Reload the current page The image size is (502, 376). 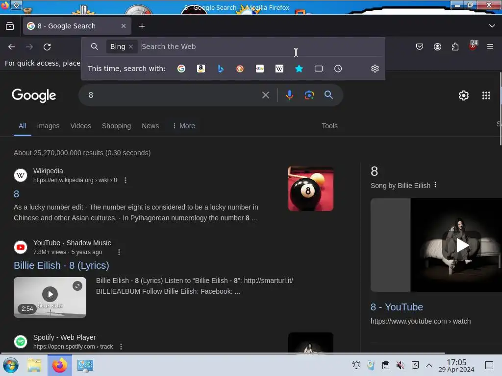(x=47, y=47)
